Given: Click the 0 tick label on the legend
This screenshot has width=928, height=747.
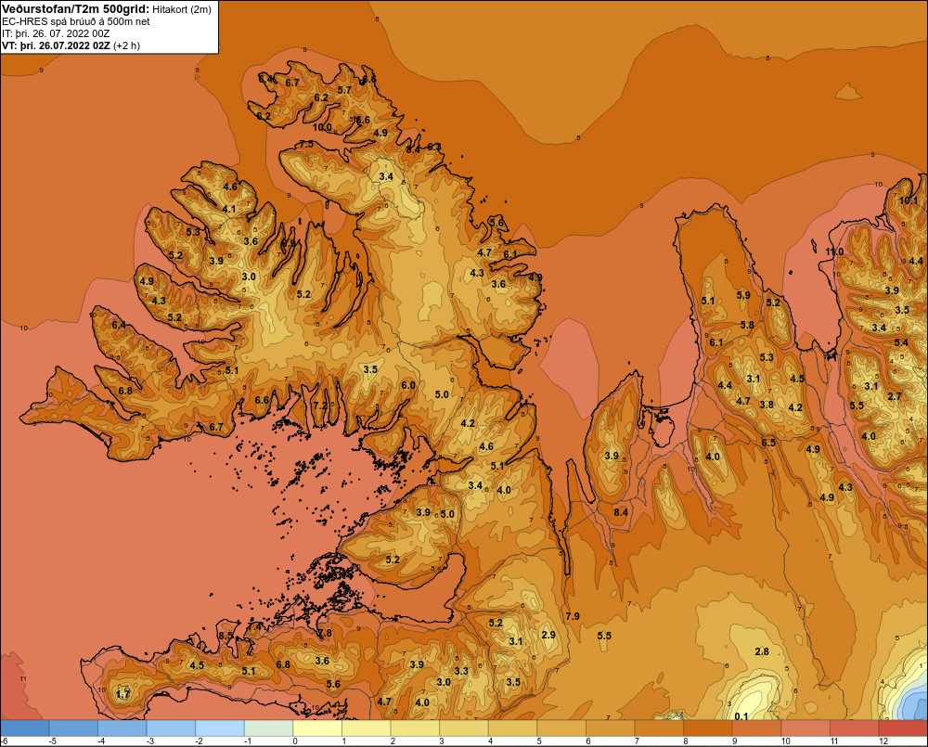Looking at the screenshot, I should coord(295,741).
